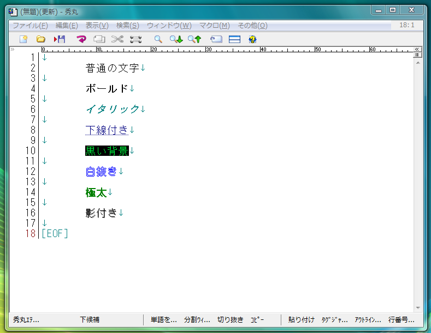Click the switch window toolbar icon
The width and height of the screenshot is (431, 333).
(216, 39)
